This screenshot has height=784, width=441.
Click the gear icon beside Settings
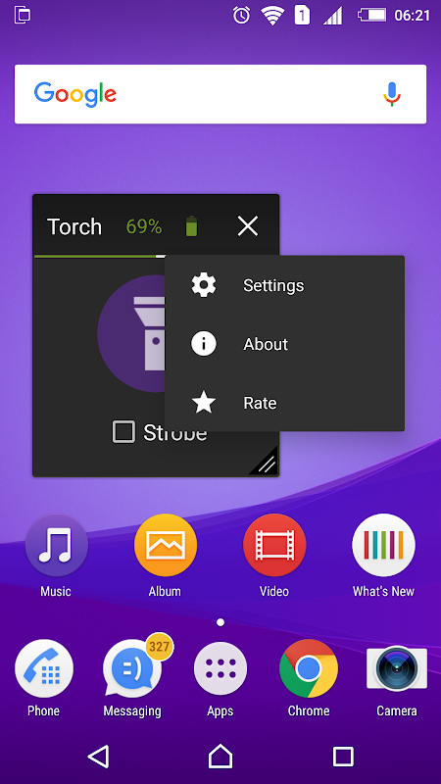tap(204, 285)
